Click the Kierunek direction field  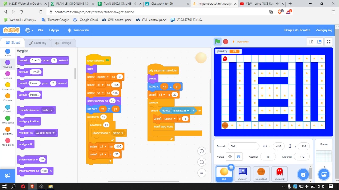click(x=302, y=156)
